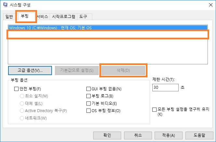Apply changes with 적용(A) button
Viewport: 216px width, 142px height.
point(169,135)
